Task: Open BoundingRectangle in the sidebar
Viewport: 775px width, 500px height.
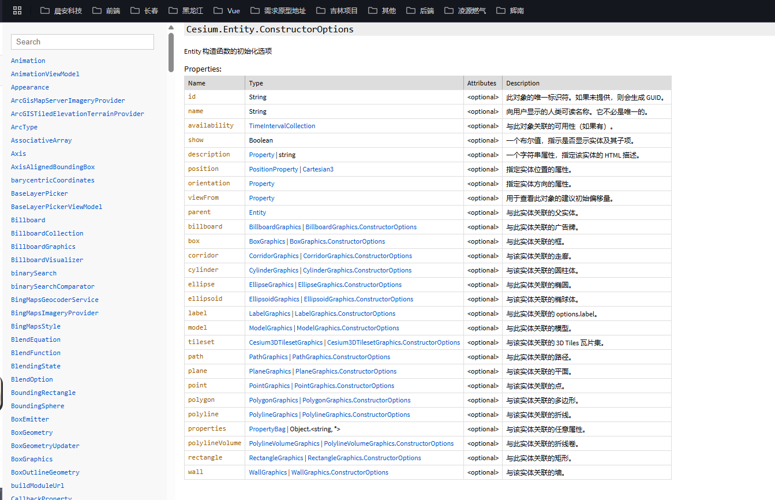Action: pyautogui.click(x=43, y=393)
